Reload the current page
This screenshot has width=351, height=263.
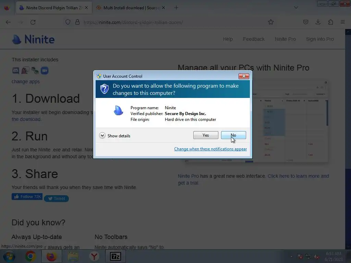pos(33,22)
